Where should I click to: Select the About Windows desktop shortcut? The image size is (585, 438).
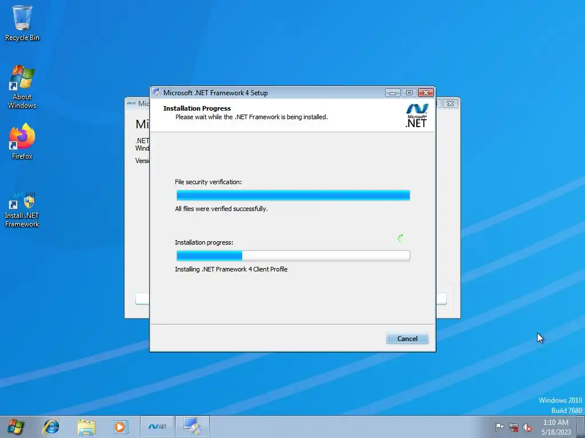tap(22, 87)
